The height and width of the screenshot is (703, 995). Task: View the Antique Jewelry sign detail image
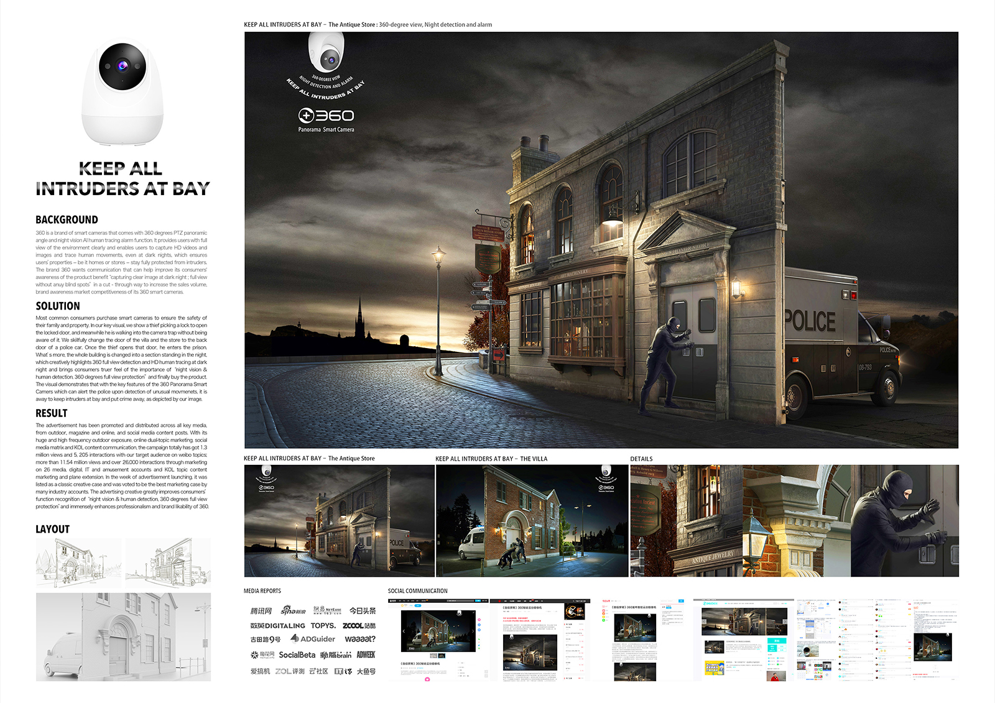[x=687, y=521]
